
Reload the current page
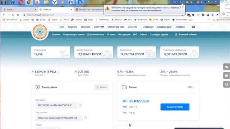click(x=13, y=15)
